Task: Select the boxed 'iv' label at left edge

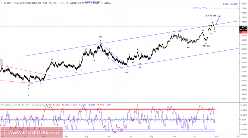Action: [x=1, y=60]
